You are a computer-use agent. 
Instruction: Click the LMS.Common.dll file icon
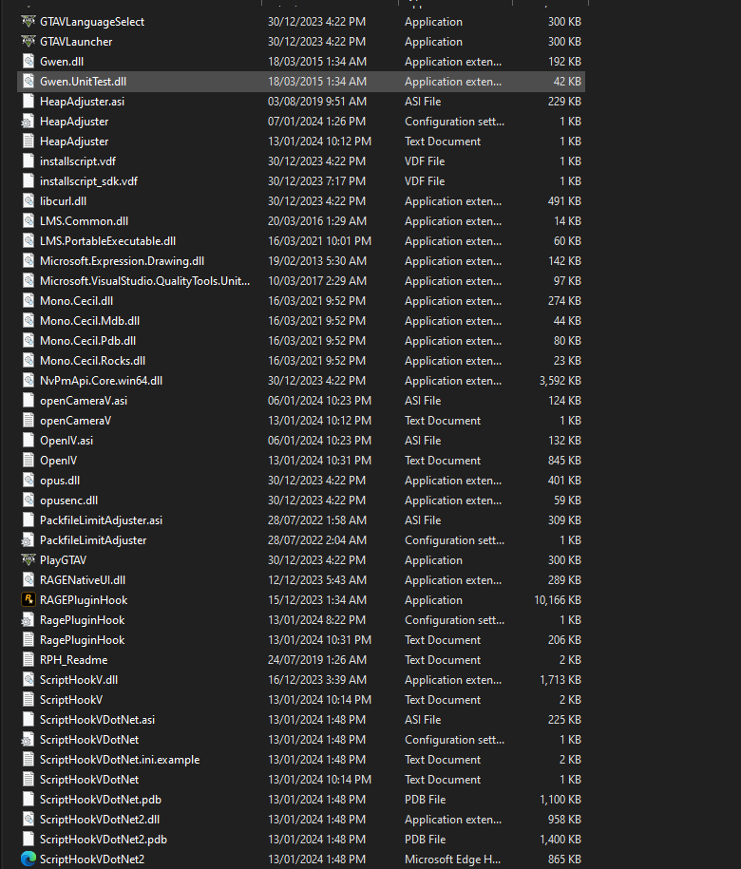28,221
